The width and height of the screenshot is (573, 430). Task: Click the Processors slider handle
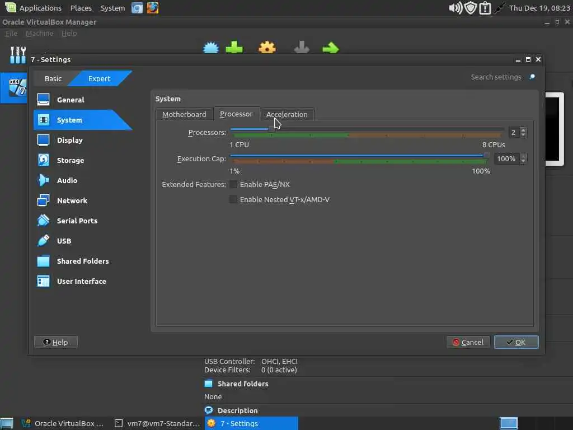[271, 129]
